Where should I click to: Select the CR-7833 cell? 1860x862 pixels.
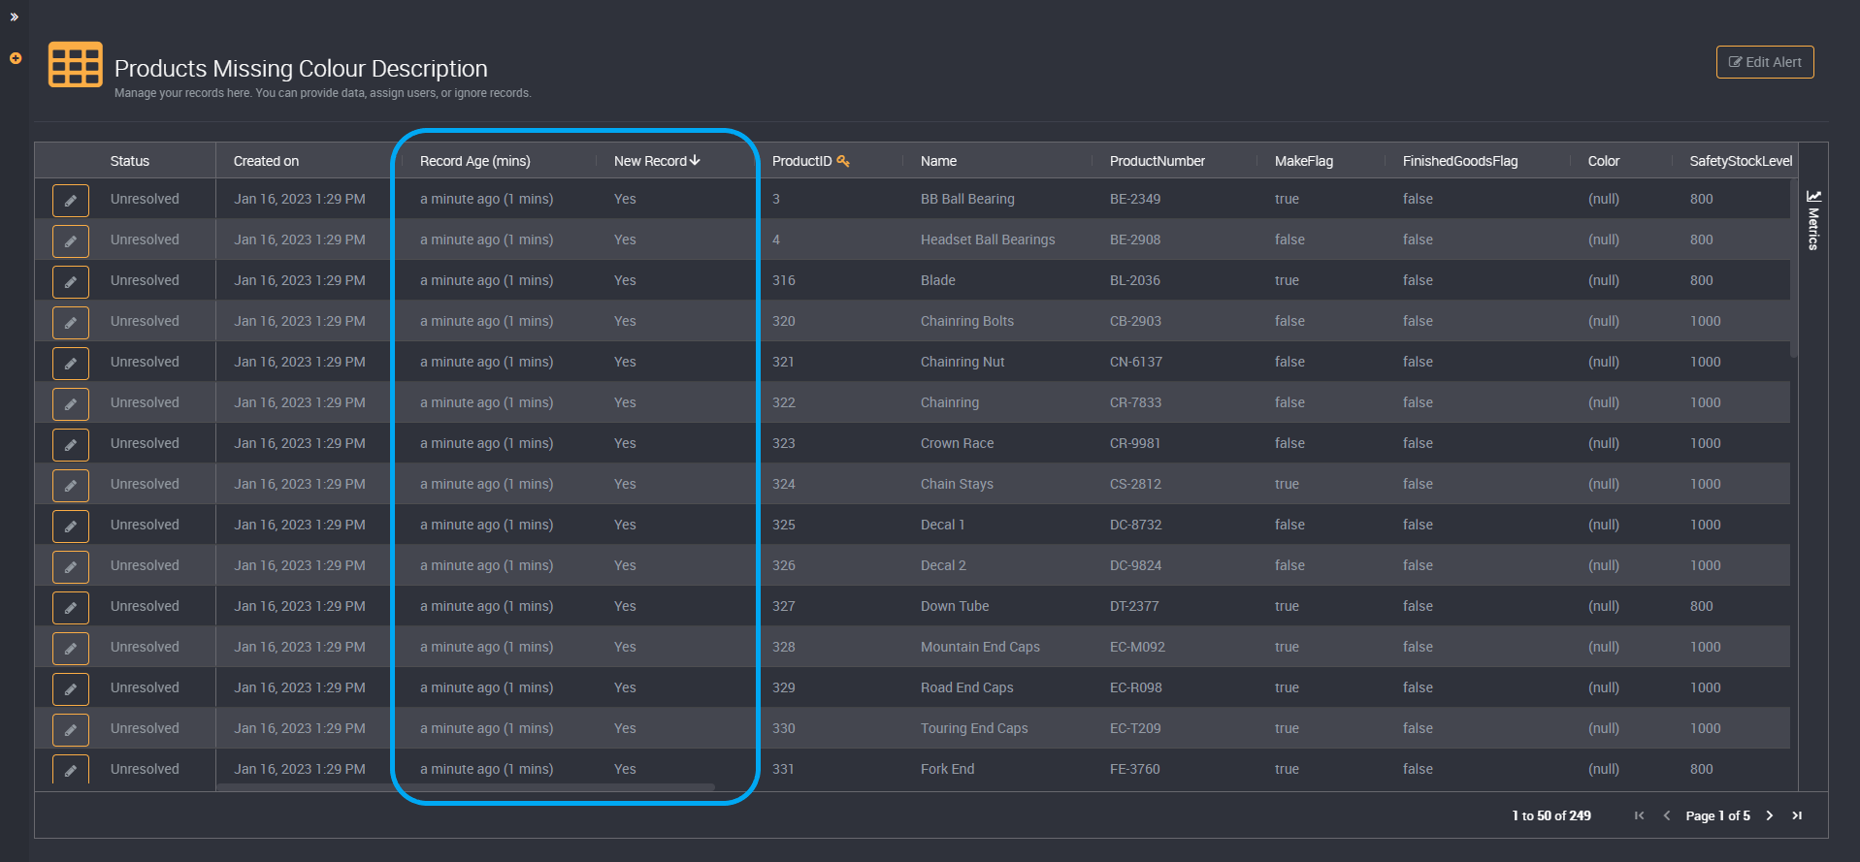pyautogui.click(x=1135, y=402)
